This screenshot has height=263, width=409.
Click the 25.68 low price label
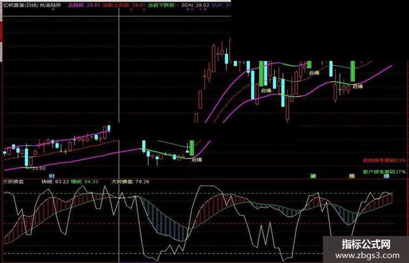(39, 168)
